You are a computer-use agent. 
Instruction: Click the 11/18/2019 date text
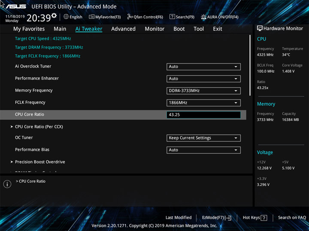pos(15,17)
